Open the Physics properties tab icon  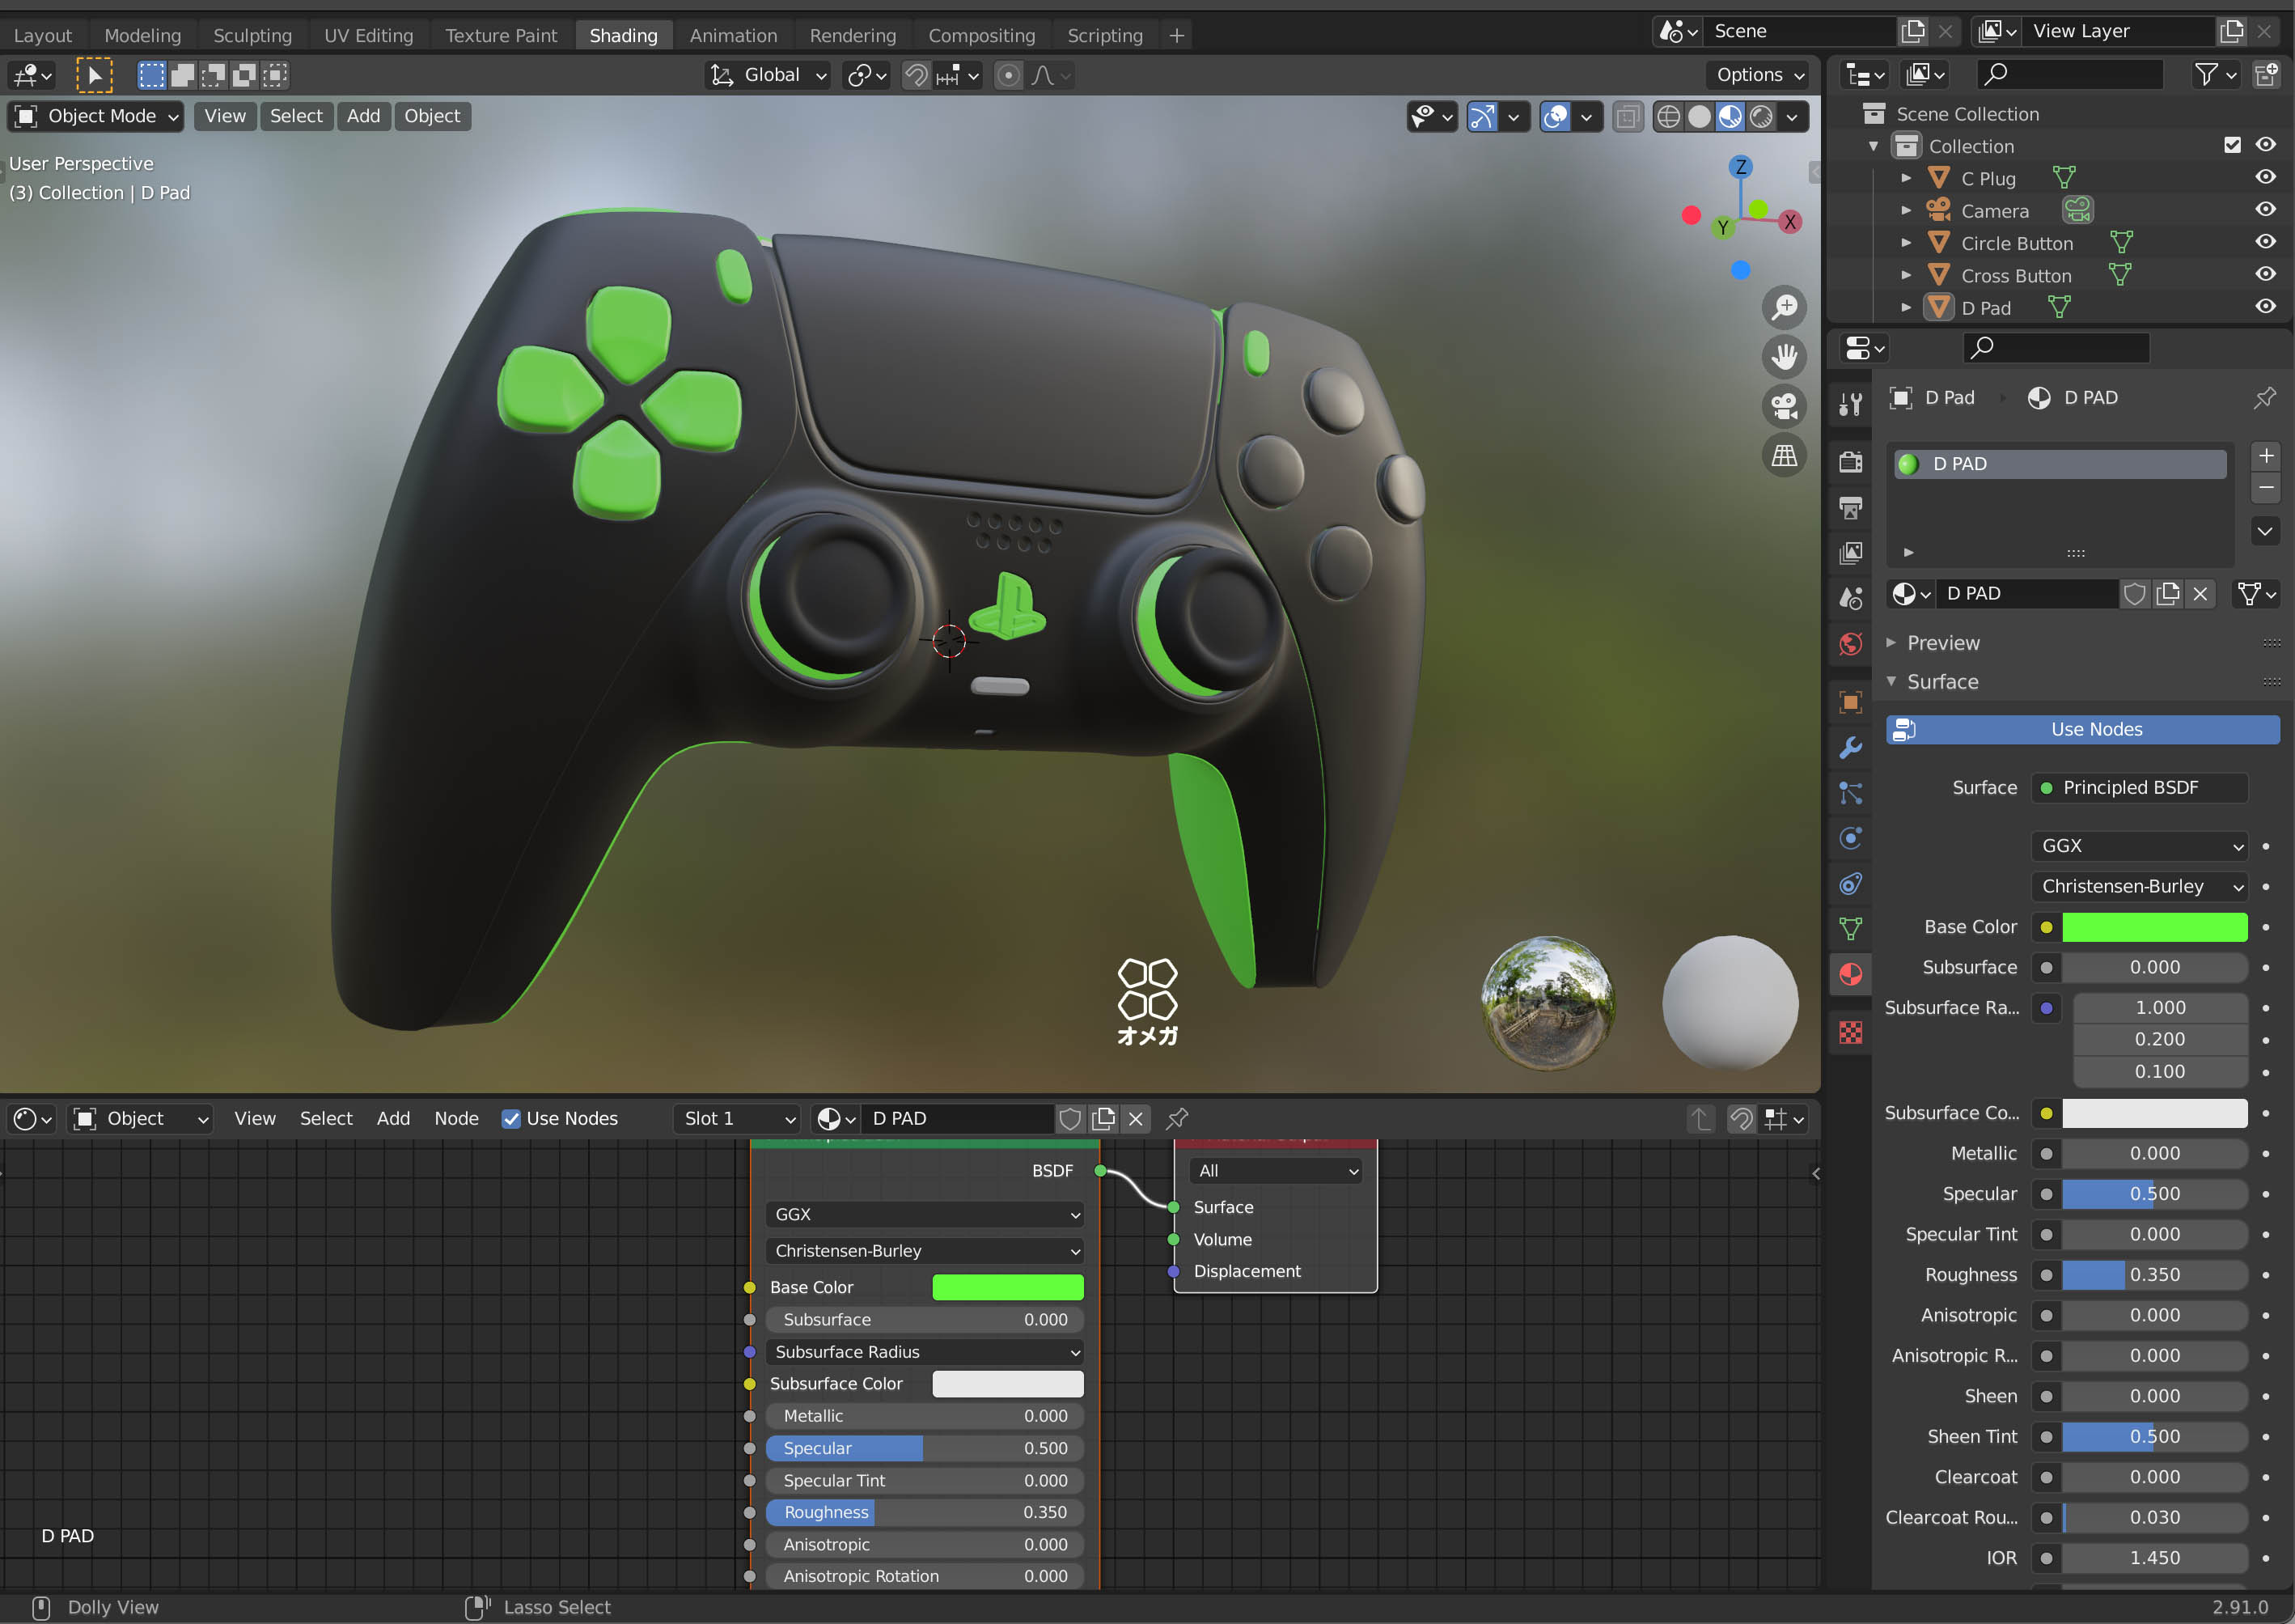(x=1850, y=838)
